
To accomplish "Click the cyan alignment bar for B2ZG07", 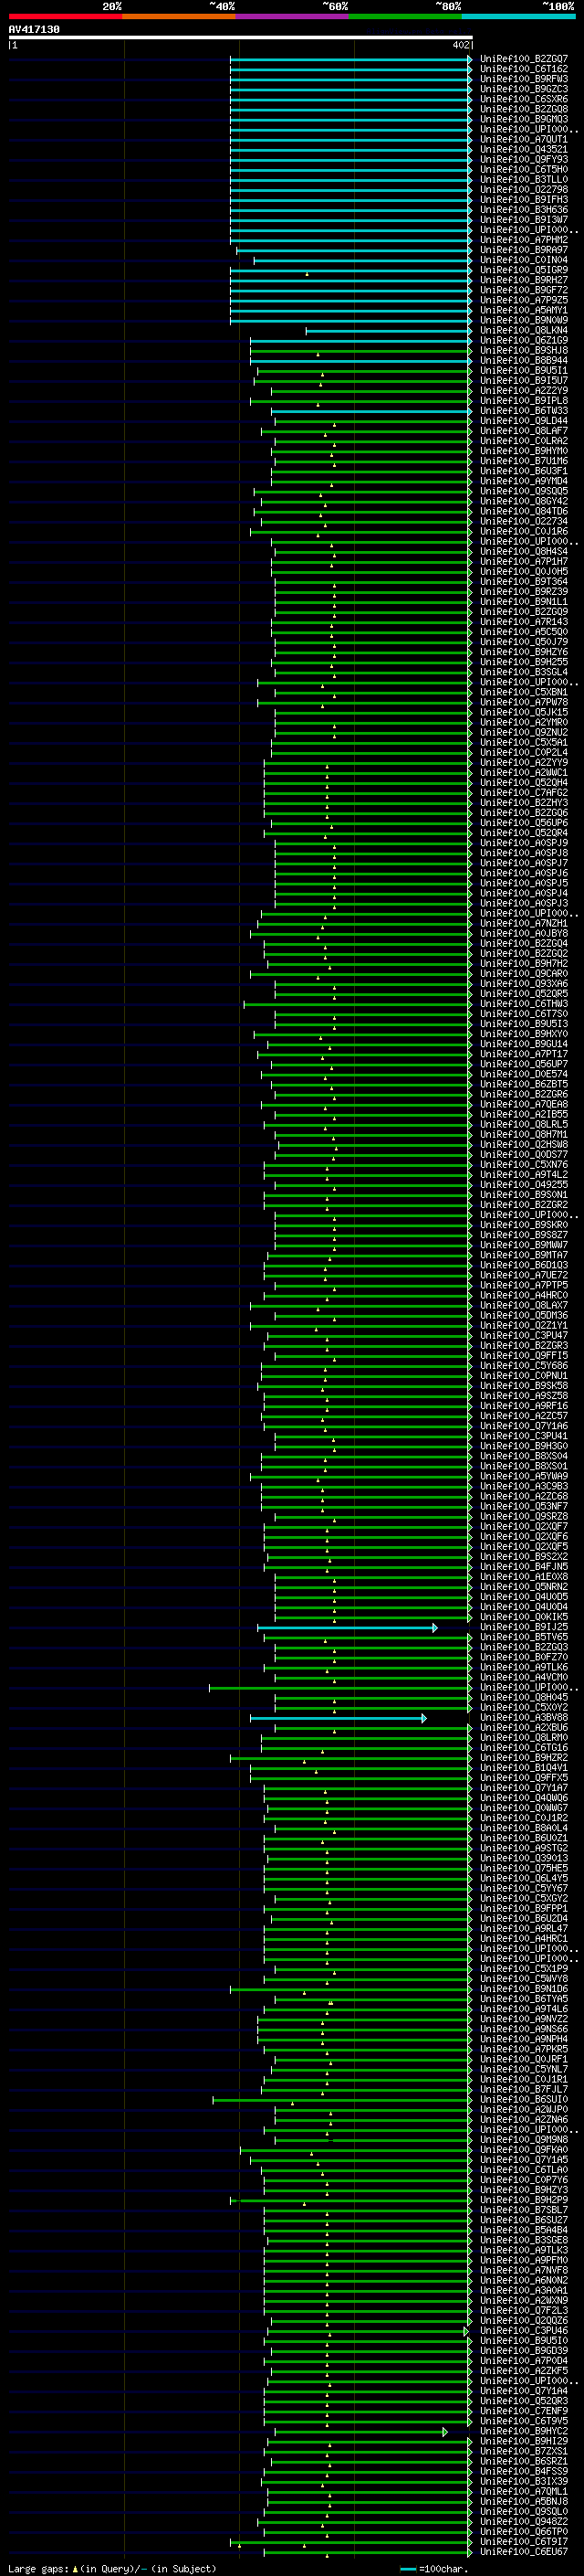I will coord(350,59).
